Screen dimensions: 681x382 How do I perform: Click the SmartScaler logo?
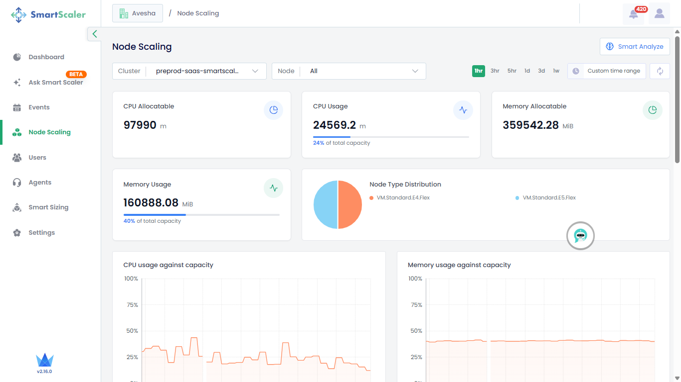pos(48,15)
